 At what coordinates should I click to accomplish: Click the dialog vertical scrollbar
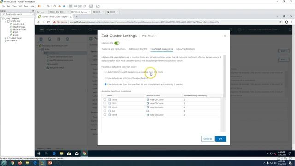(x=224, y=76)
